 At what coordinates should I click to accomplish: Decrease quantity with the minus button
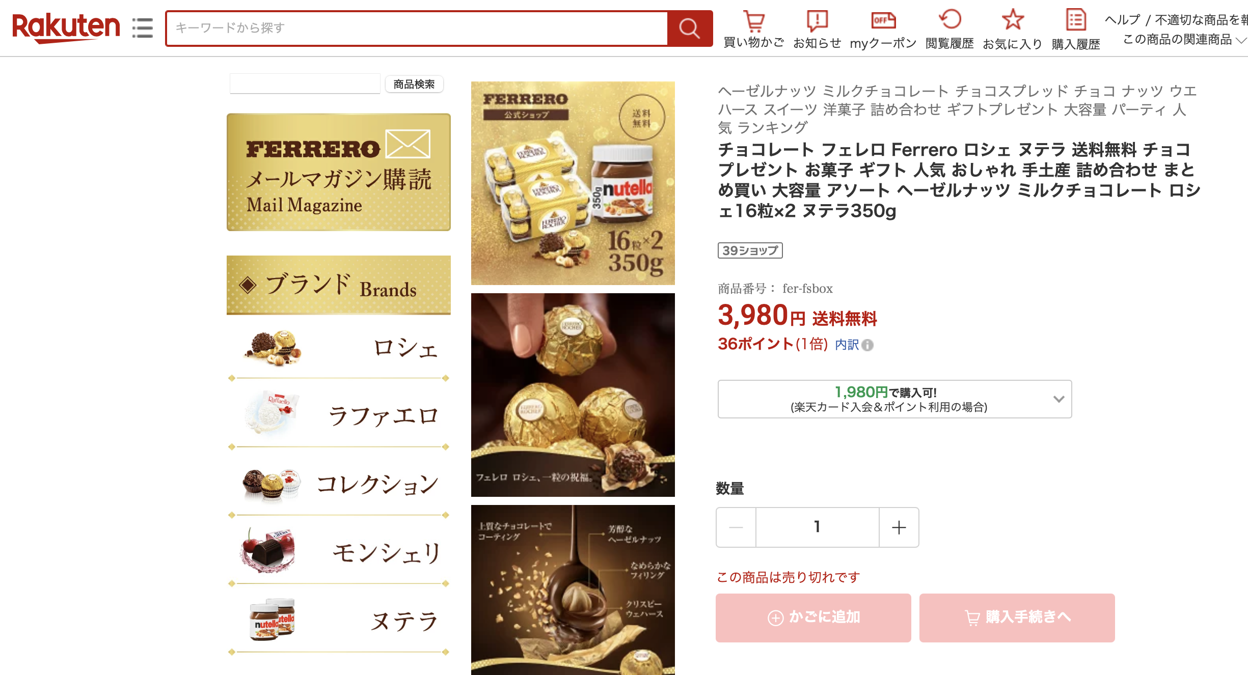pos(736,527)
